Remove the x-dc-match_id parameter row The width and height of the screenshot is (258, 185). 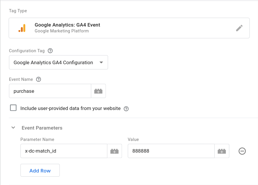pos(242,151)
